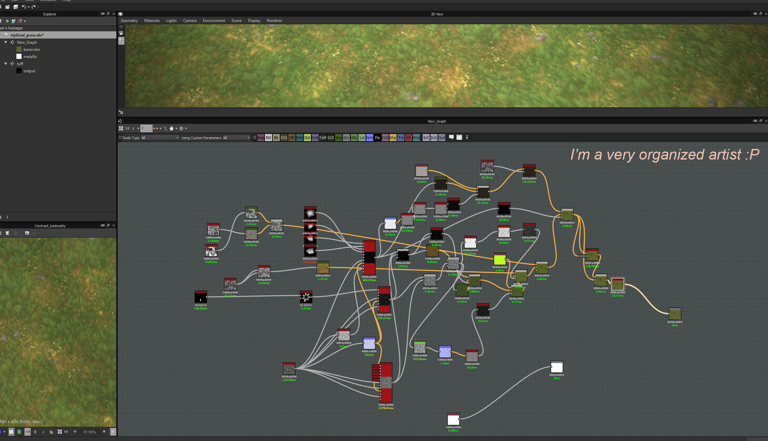Add an SVG node
768x441 pixels.
(385, 137)
